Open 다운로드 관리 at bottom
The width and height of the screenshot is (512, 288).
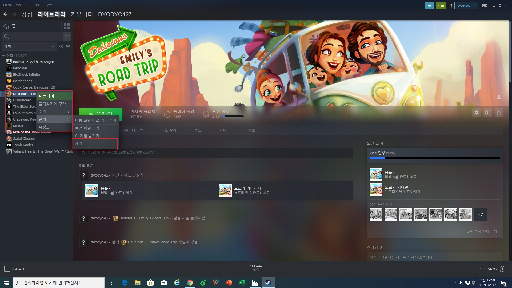pyautogui.click(x=256, y=267)
